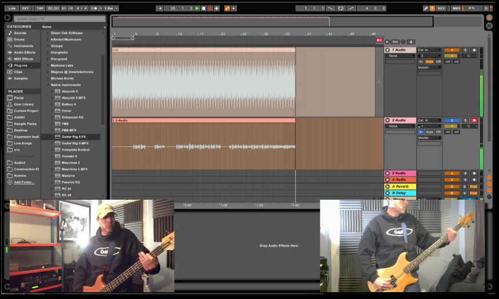Set 2 Audio monitor to Auto
Image resolution: width=499 pixels, height=299 pixels.
coord(429,132)
